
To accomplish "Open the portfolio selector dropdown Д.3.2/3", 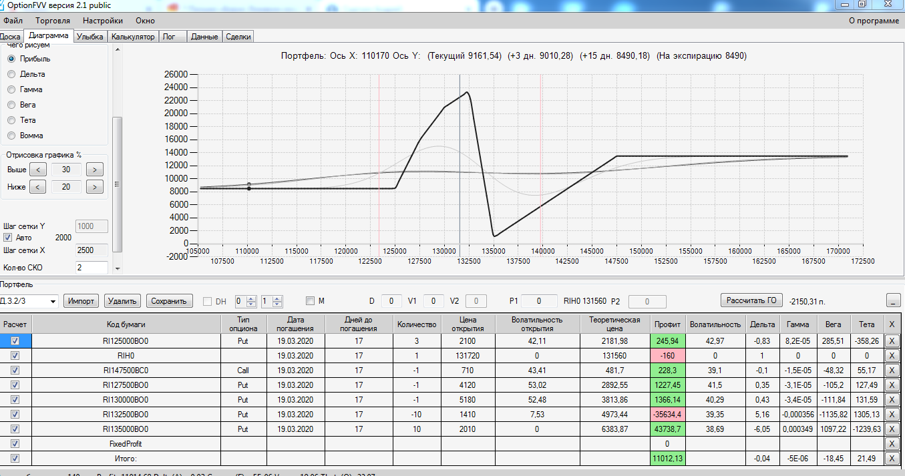I will (x=53, y=301).
